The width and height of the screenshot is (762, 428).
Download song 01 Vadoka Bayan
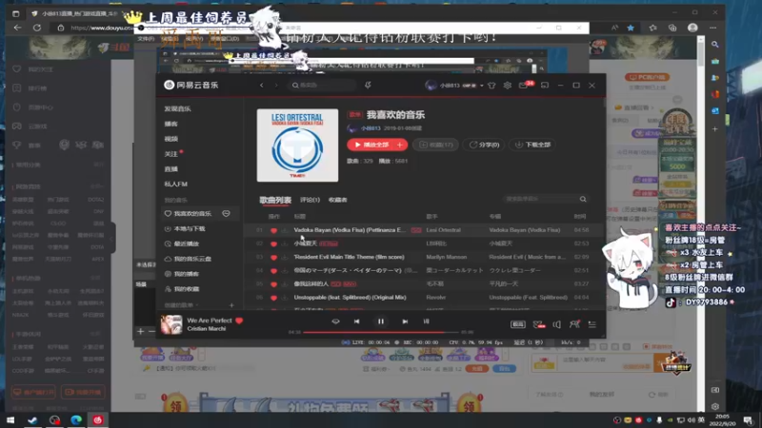284,230
